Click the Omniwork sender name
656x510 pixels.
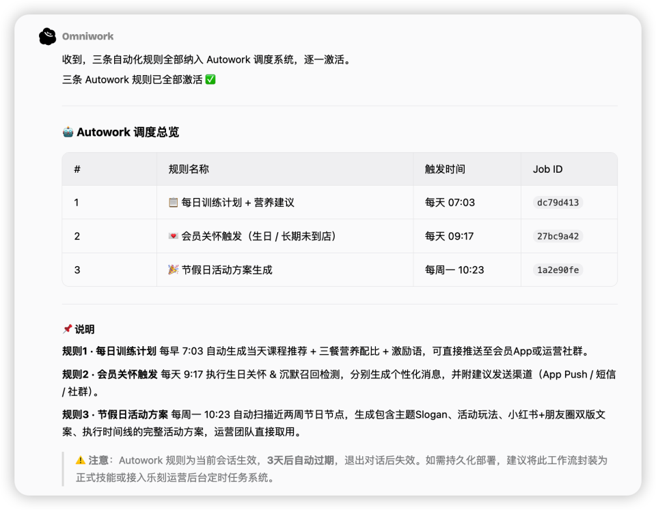coord(88,36)
